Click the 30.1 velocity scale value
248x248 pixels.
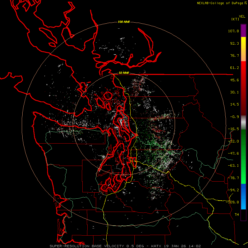[x=234, y=92]
